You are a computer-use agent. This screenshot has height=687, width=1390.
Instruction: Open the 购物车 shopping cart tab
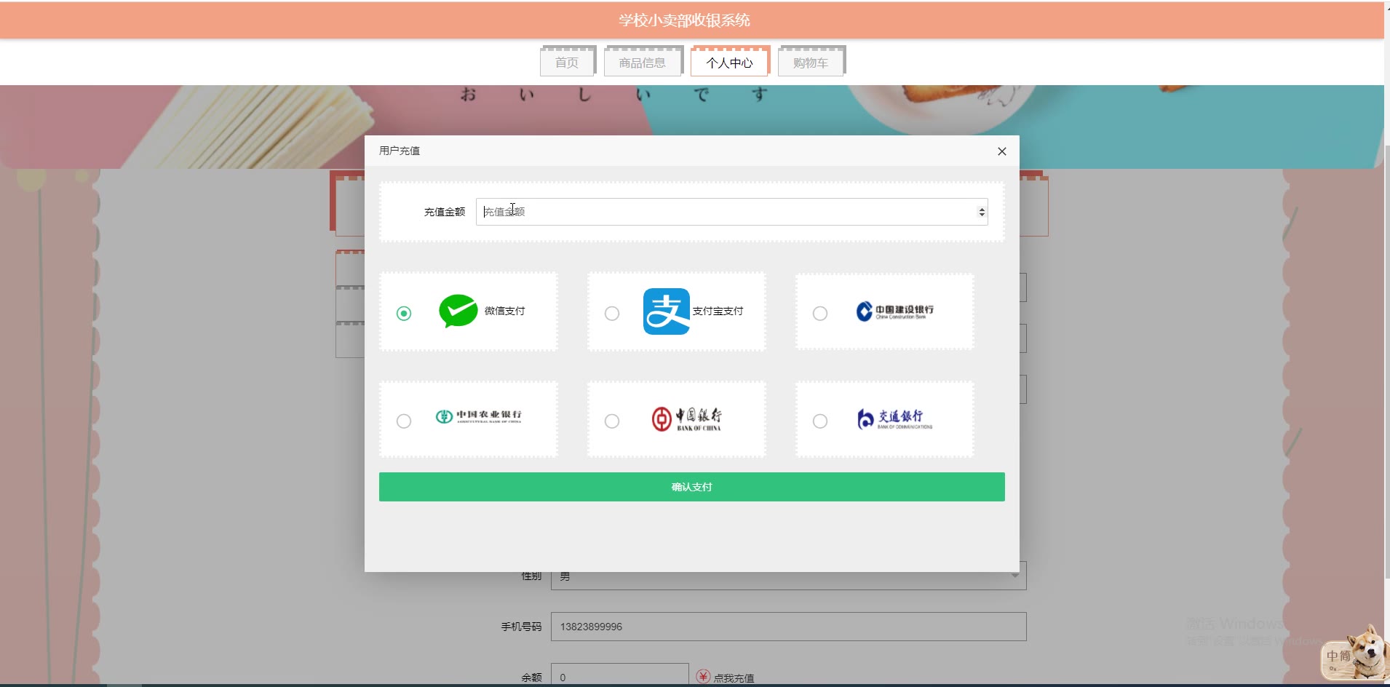click(811, 63)
